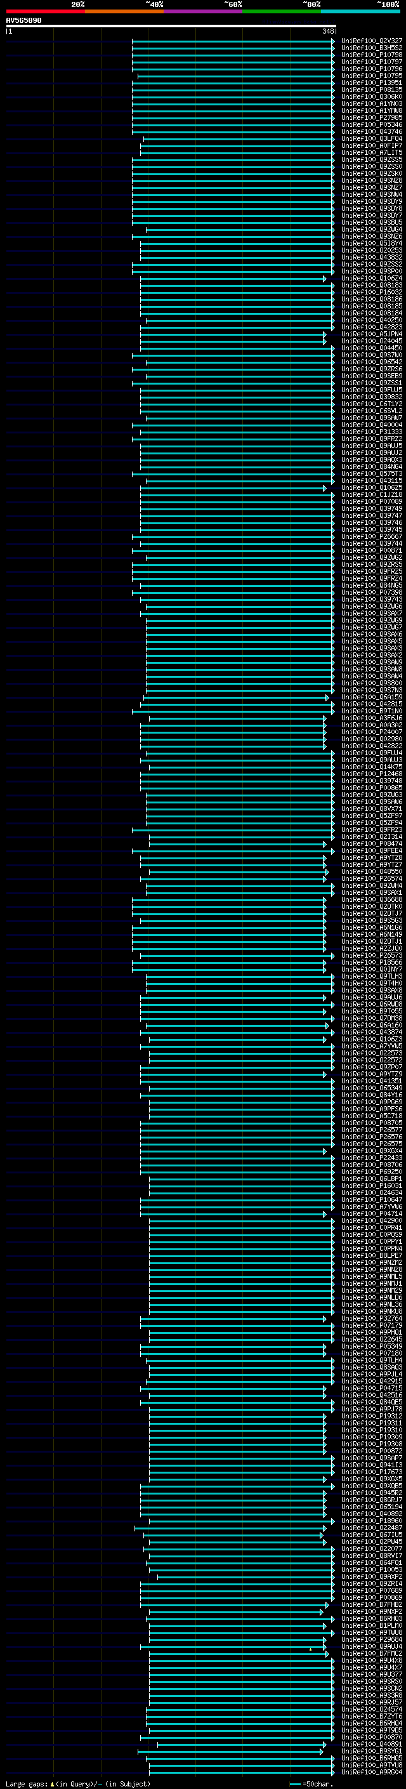Select the UniRef100_B6RHQ3 label
The width and height of the screenshot is (406, 1789).
pyautogui.click(x=372, y=1618)
